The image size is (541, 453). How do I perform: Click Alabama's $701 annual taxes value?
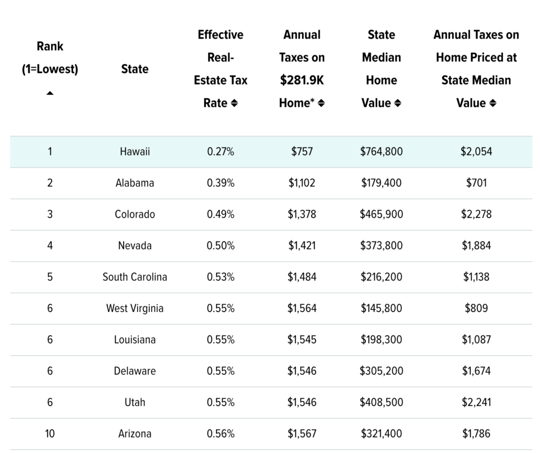(x=476, y=183)
